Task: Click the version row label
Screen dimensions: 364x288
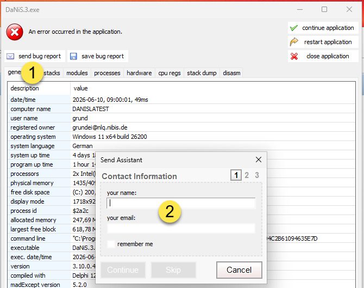Action: 20,266
